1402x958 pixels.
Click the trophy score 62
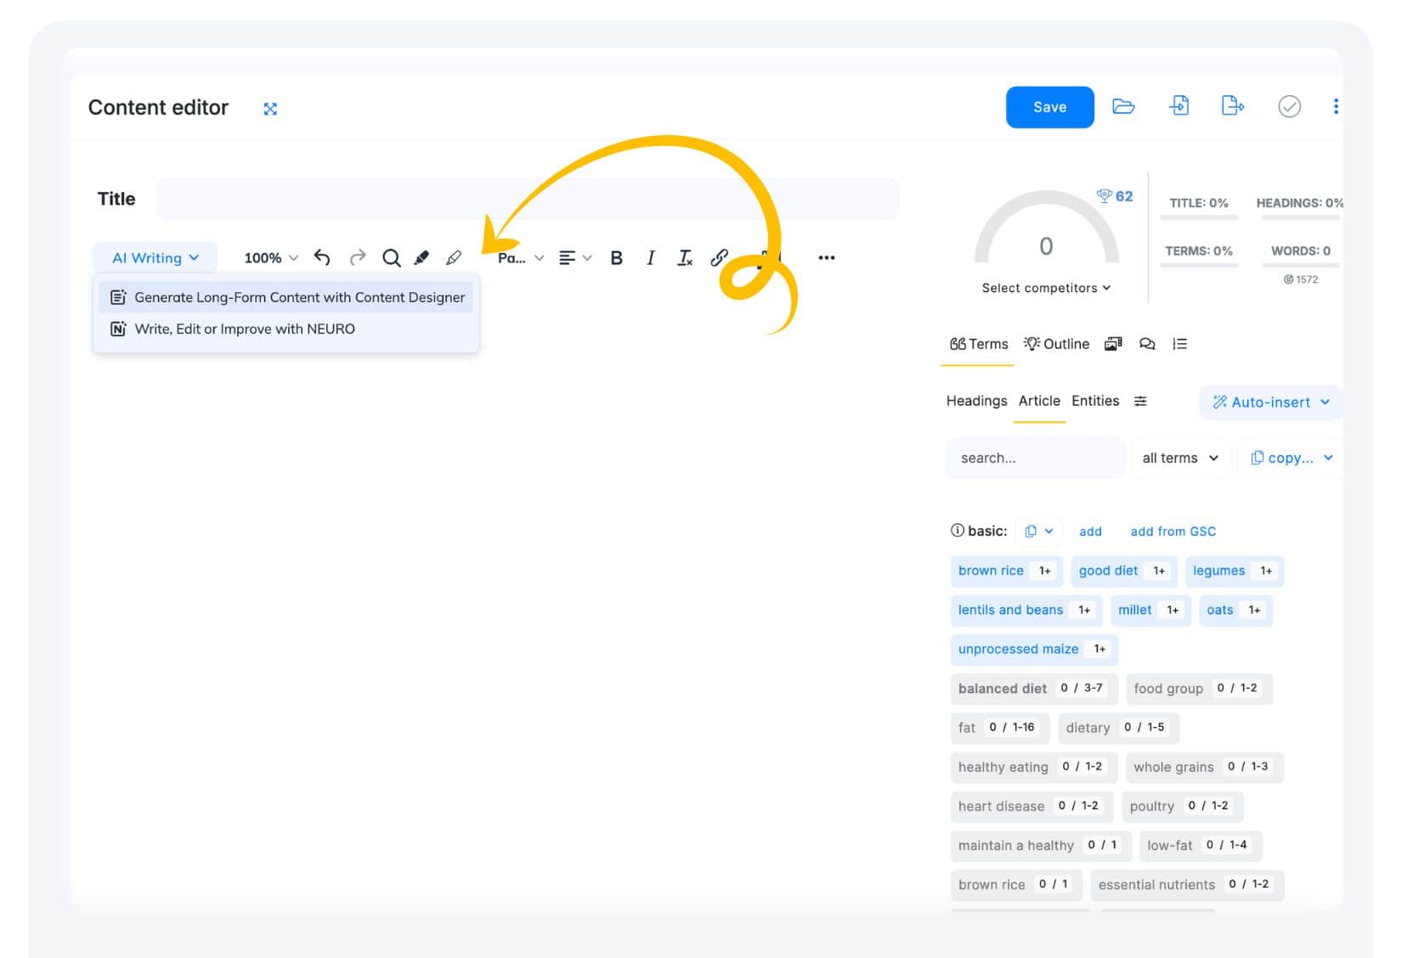[1115, 196]
